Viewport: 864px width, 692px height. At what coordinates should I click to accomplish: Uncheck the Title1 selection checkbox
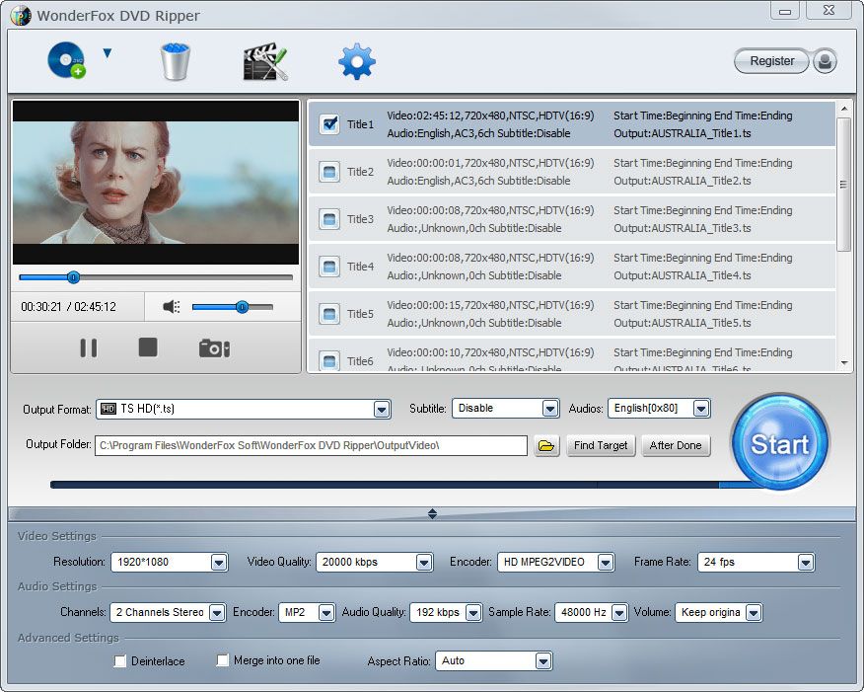tap(329, 124)
